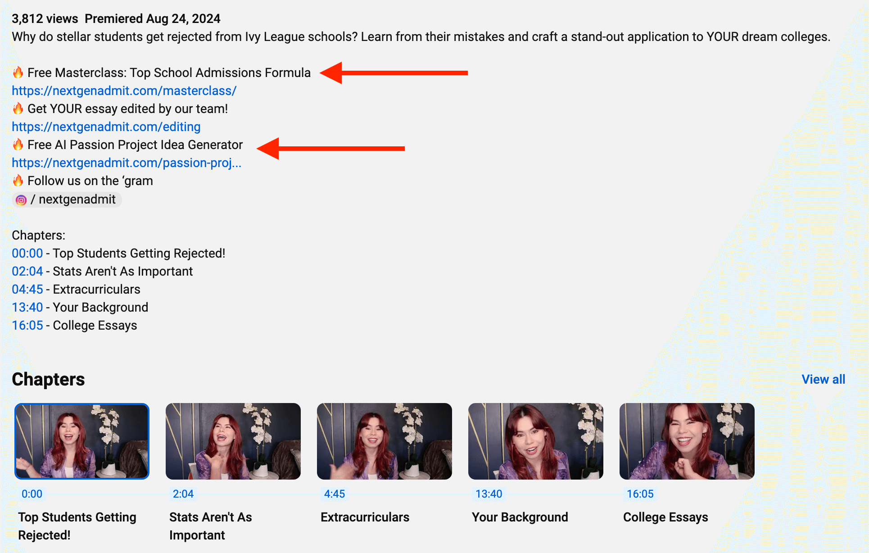Select the Your Background chapter thumbnail

(x=535, y=441)
